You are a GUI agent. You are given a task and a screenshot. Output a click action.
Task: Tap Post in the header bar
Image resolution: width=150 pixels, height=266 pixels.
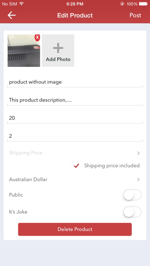tap(135, 15)
